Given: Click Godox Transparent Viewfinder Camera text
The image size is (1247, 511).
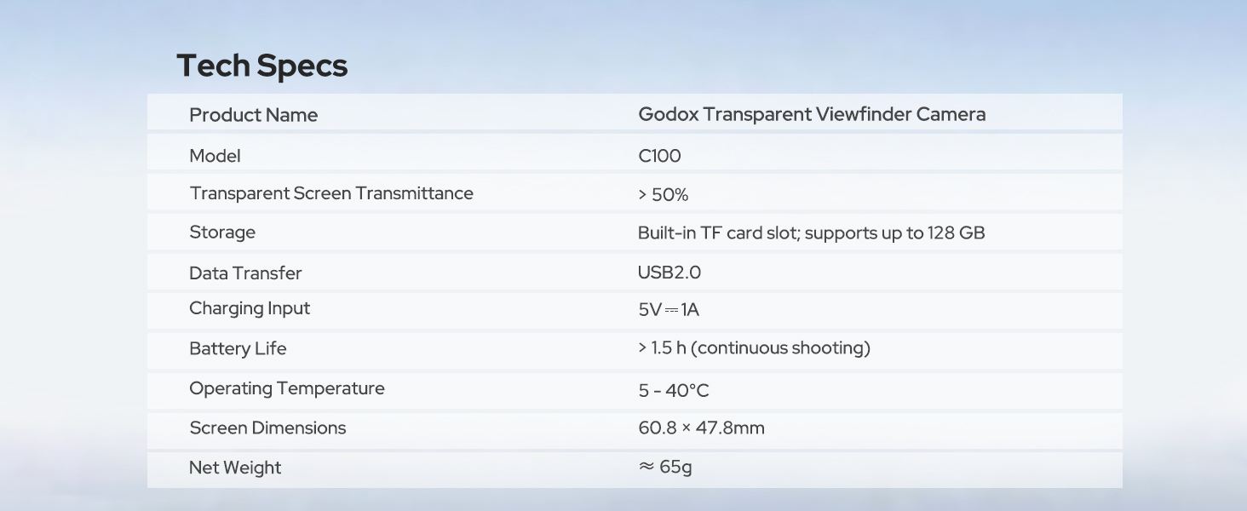Looking at the screenshot, I should 812,114.
